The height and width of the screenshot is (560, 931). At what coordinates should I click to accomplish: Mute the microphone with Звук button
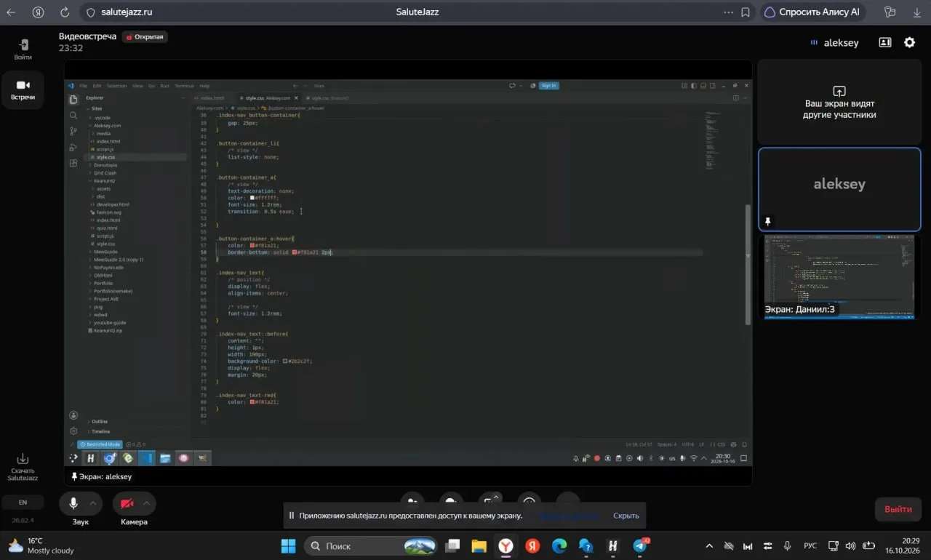click(73, 503)
